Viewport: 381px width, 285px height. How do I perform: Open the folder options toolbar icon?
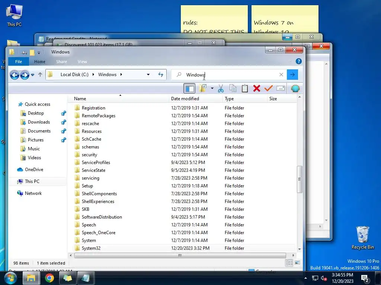(203, 88)
